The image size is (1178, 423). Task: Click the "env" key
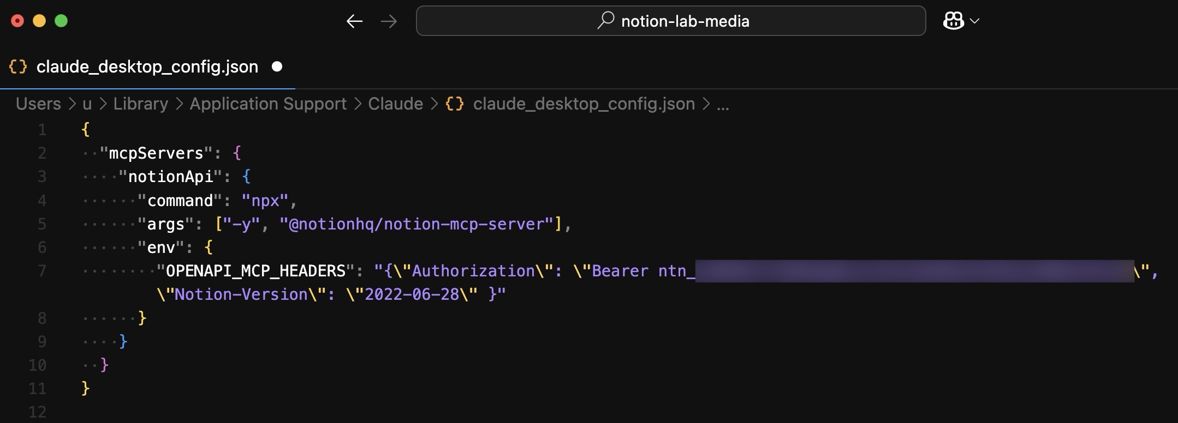pos(161,247)
